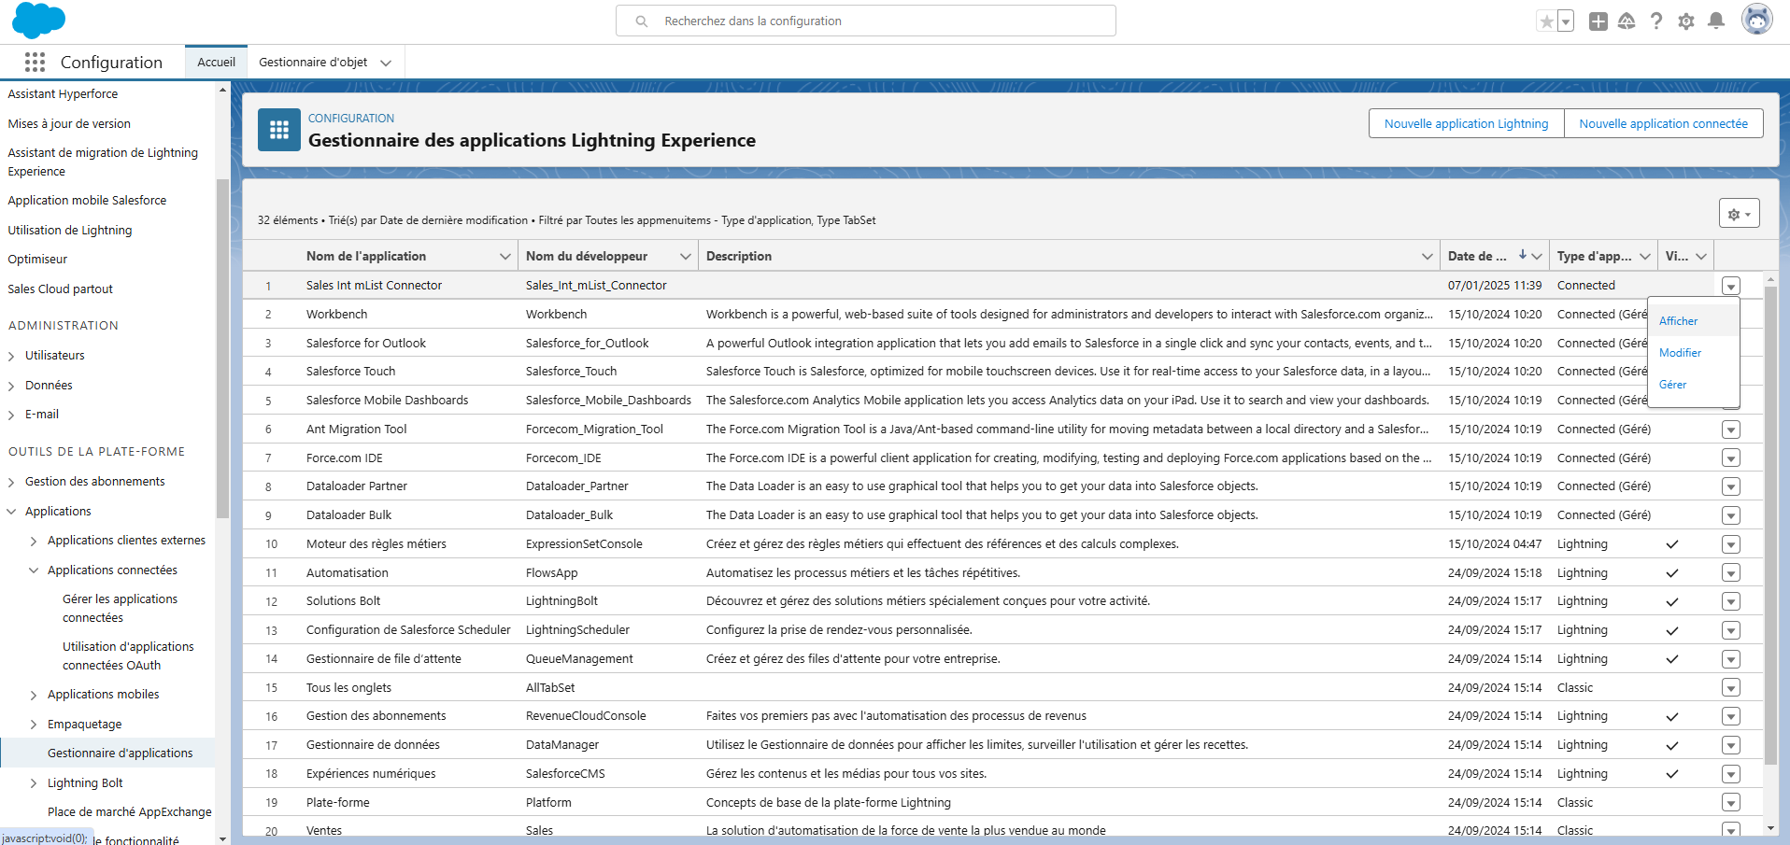Open the notifications bell icon
Screen dimensions: 1790x845
1716,21
